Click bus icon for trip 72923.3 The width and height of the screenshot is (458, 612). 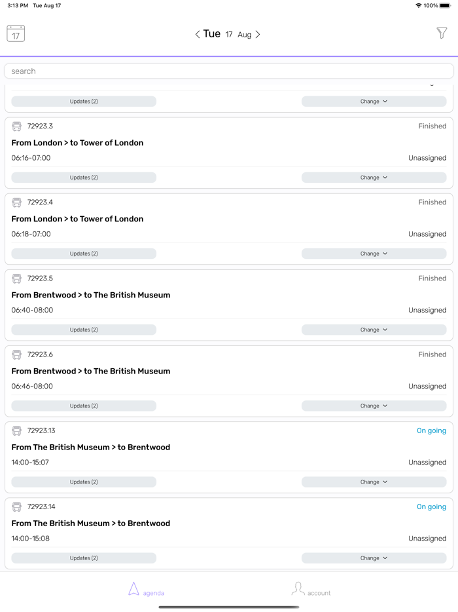[x=17, y=126]
